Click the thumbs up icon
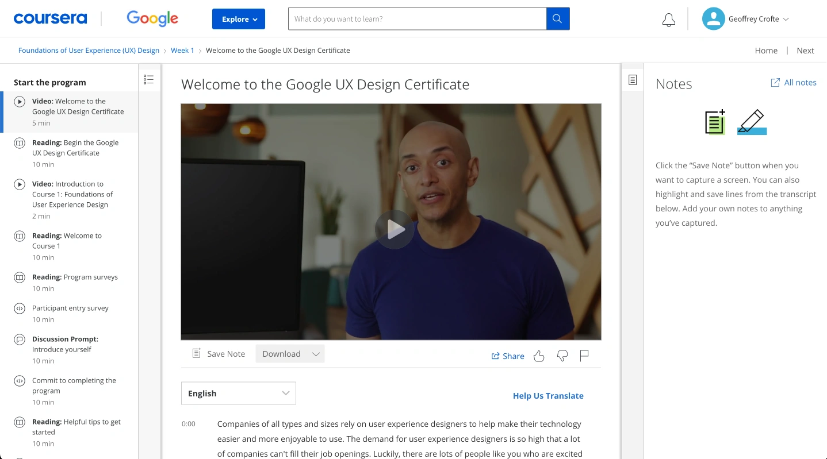 (x=539, y=356)
